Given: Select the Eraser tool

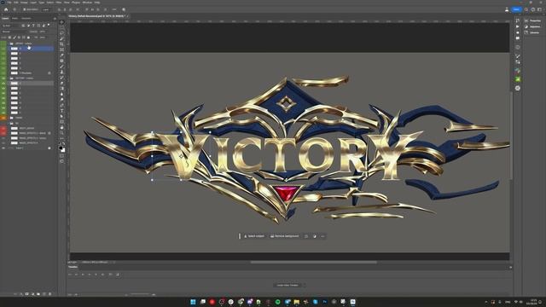Looking at the screenshot, I should (62, 84).
